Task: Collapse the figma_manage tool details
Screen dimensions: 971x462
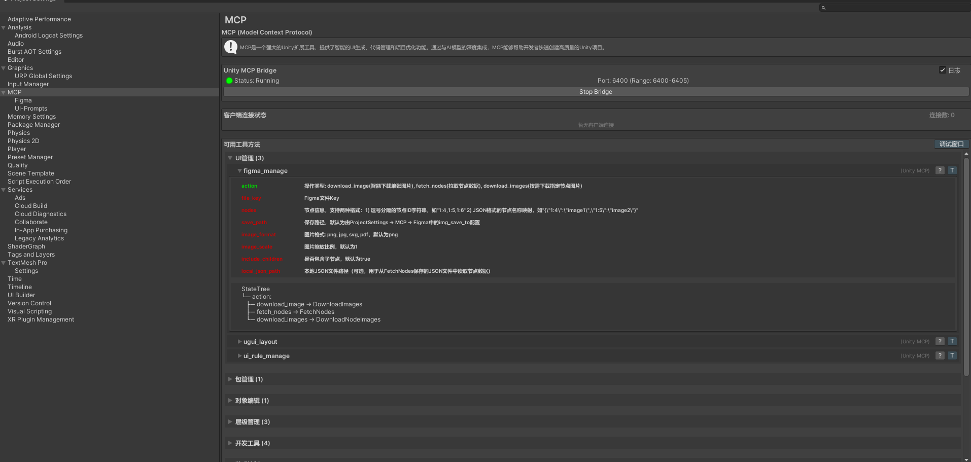Action: coord(239,171)
